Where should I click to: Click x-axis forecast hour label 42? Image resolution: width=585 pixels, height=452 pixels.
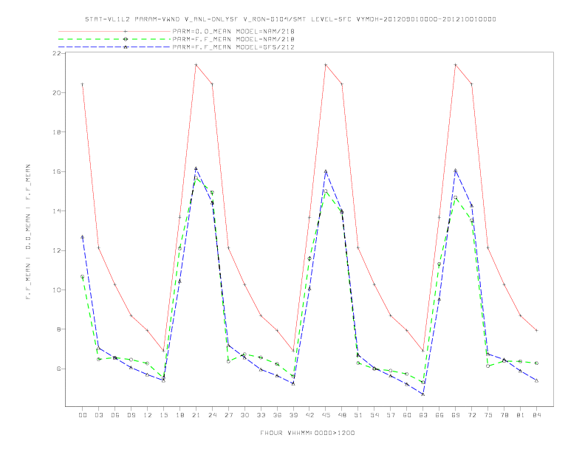(x=309, y=415)
